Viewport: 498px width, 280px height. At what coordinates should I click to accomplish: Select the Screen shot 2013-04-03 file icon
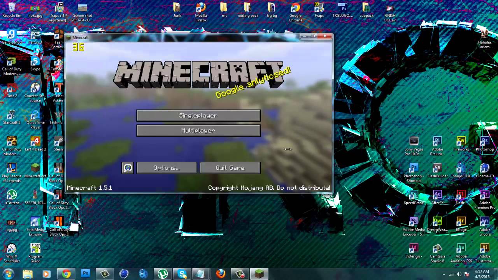[x=82, y=12]
